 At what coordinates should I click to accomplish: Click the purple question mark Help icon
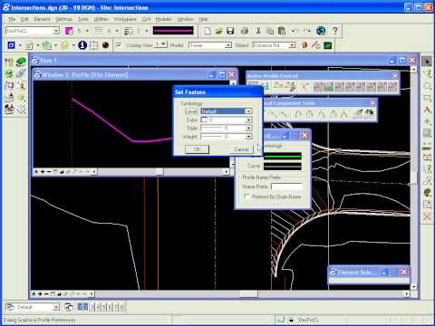[x=335, y=31]
